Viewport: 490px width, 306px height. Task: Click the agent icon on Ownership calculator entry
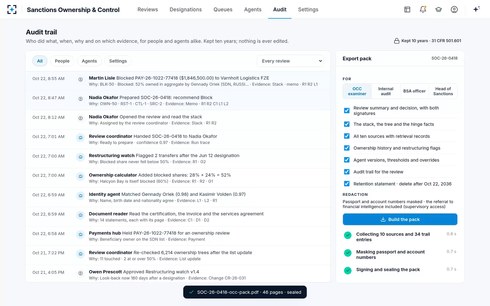(81, 176)
